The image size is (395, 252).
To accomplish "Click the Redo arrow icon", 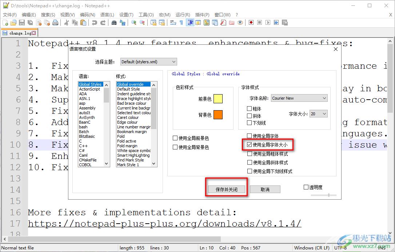I will point(103,23).
